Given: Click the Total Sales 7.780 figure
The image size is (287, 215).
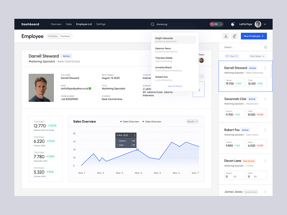Looking at the screenshot, I should pyautogui.click(x=39, y=157).
